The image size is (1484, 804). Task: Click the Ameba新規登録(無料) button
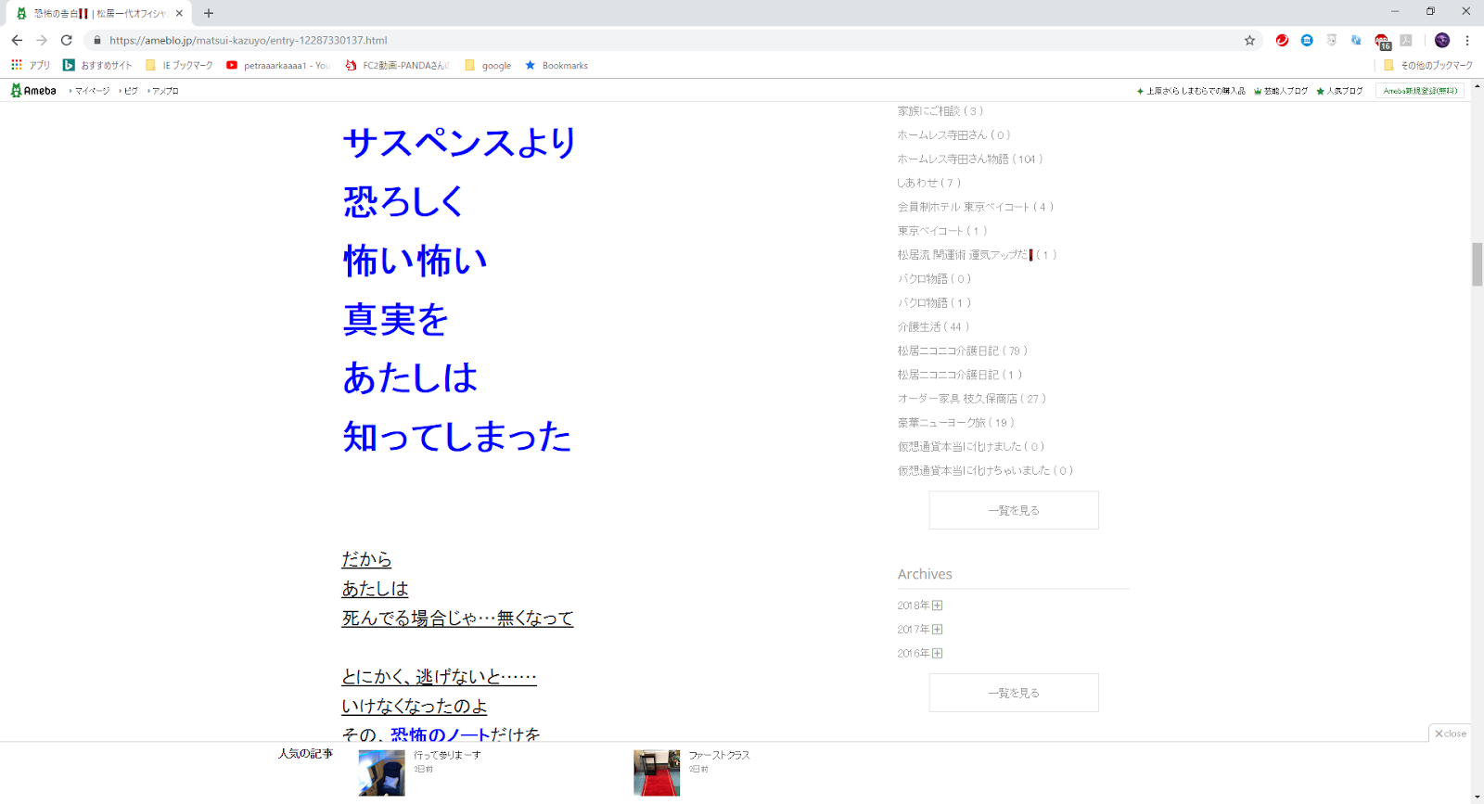tap(1420, 91)
